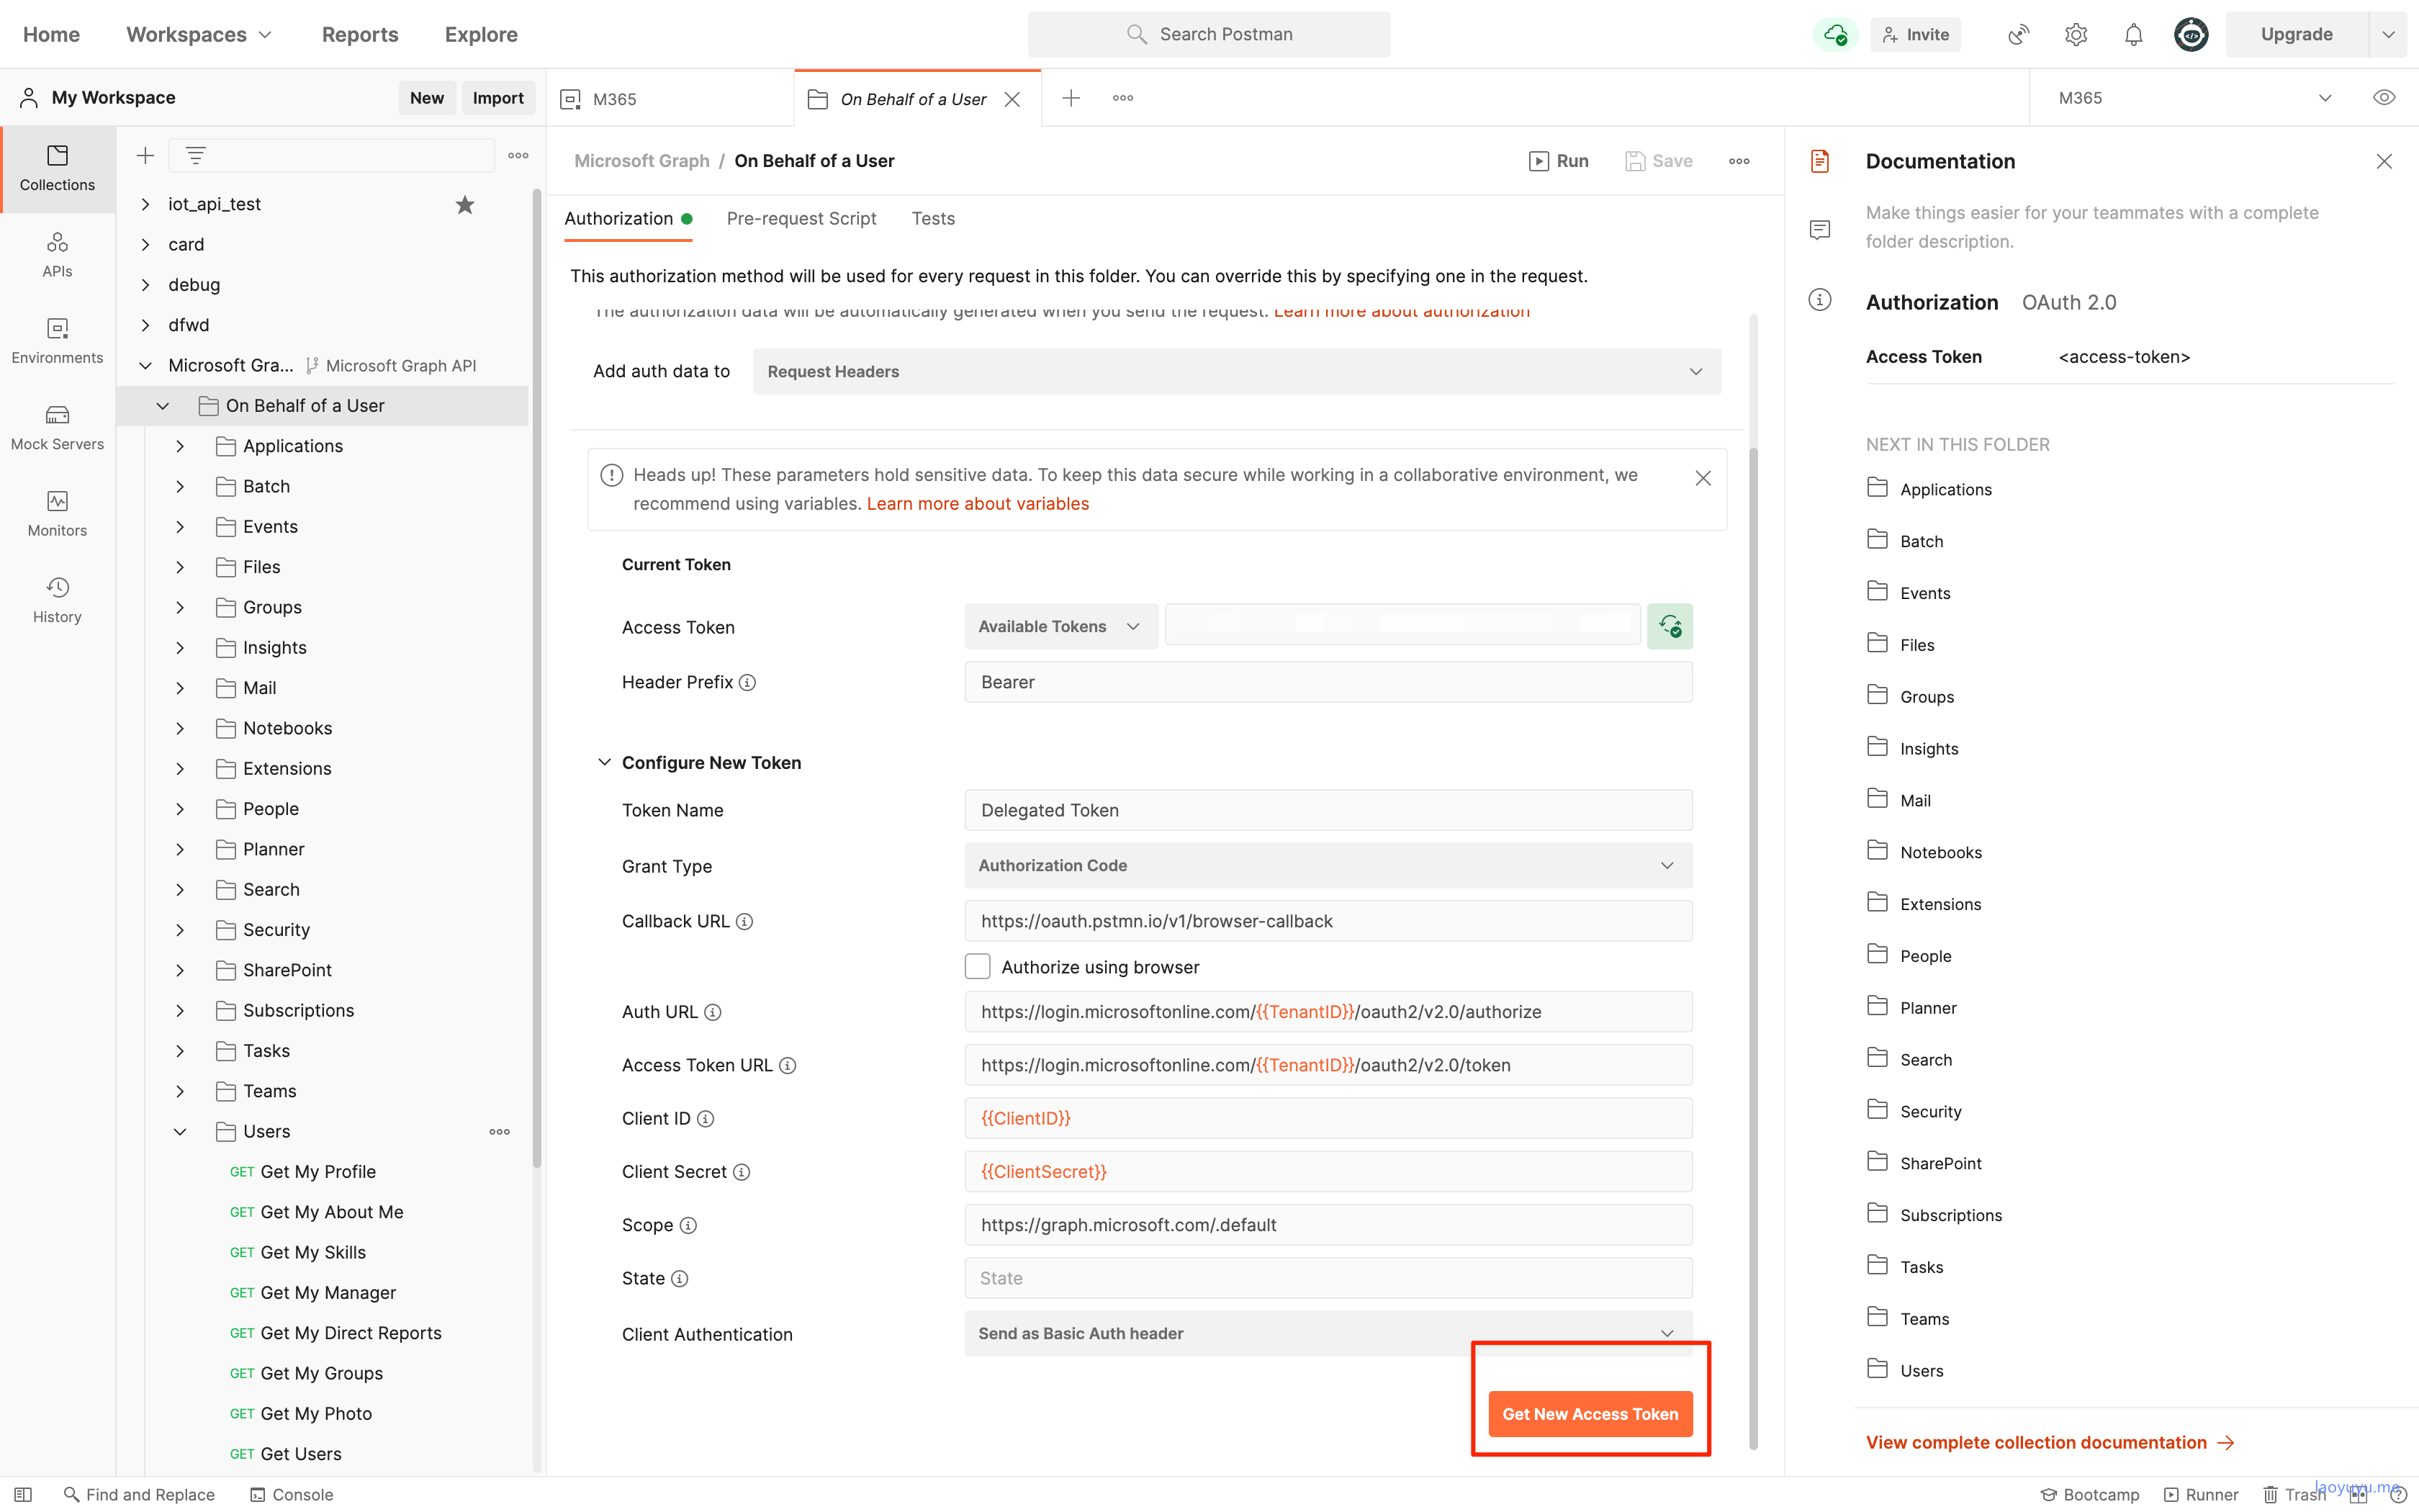2419x1512 pixels.
Task: Open the Client Authentication dropdown
Action: tap(1328, 1333)
